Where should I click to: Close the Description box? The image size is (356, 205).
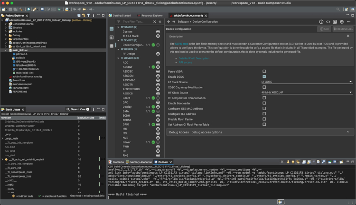click(348, 36)
